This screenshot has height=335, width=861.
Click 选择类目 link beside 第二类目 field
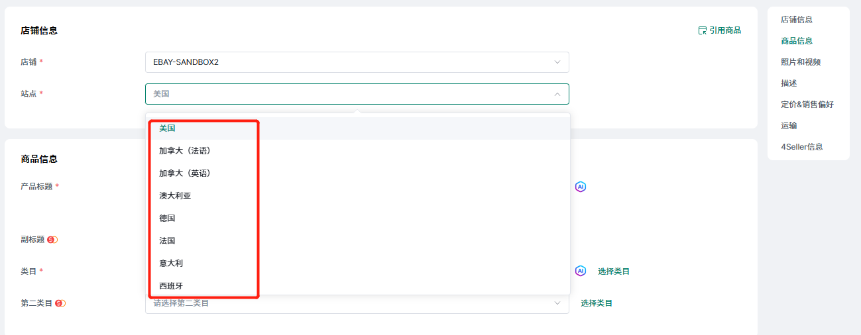tap(597, 303)
